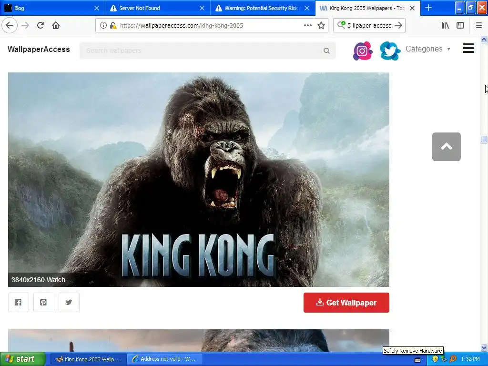Close the Blog tab

pos(97,8)
